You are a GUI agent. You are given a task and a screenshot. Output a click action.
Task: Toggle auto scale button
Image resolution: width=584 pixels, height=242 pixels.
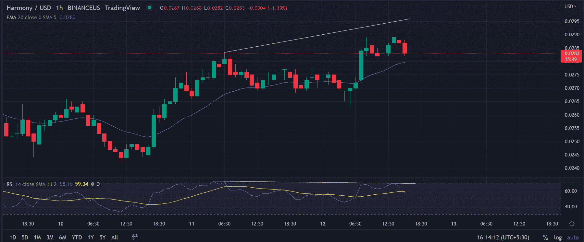tap(573, 237)
